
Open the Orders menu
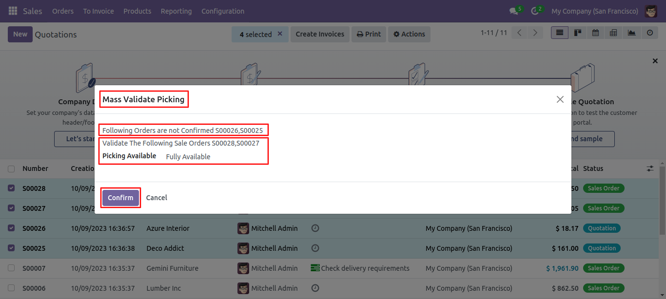click(63, 11)
